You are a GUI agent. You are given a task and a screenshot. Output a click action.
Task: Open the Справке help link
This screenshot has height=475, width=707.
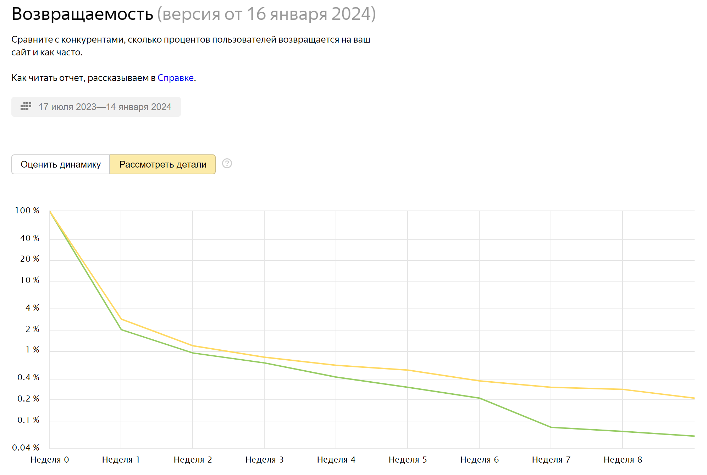click(x=176, y=78)
